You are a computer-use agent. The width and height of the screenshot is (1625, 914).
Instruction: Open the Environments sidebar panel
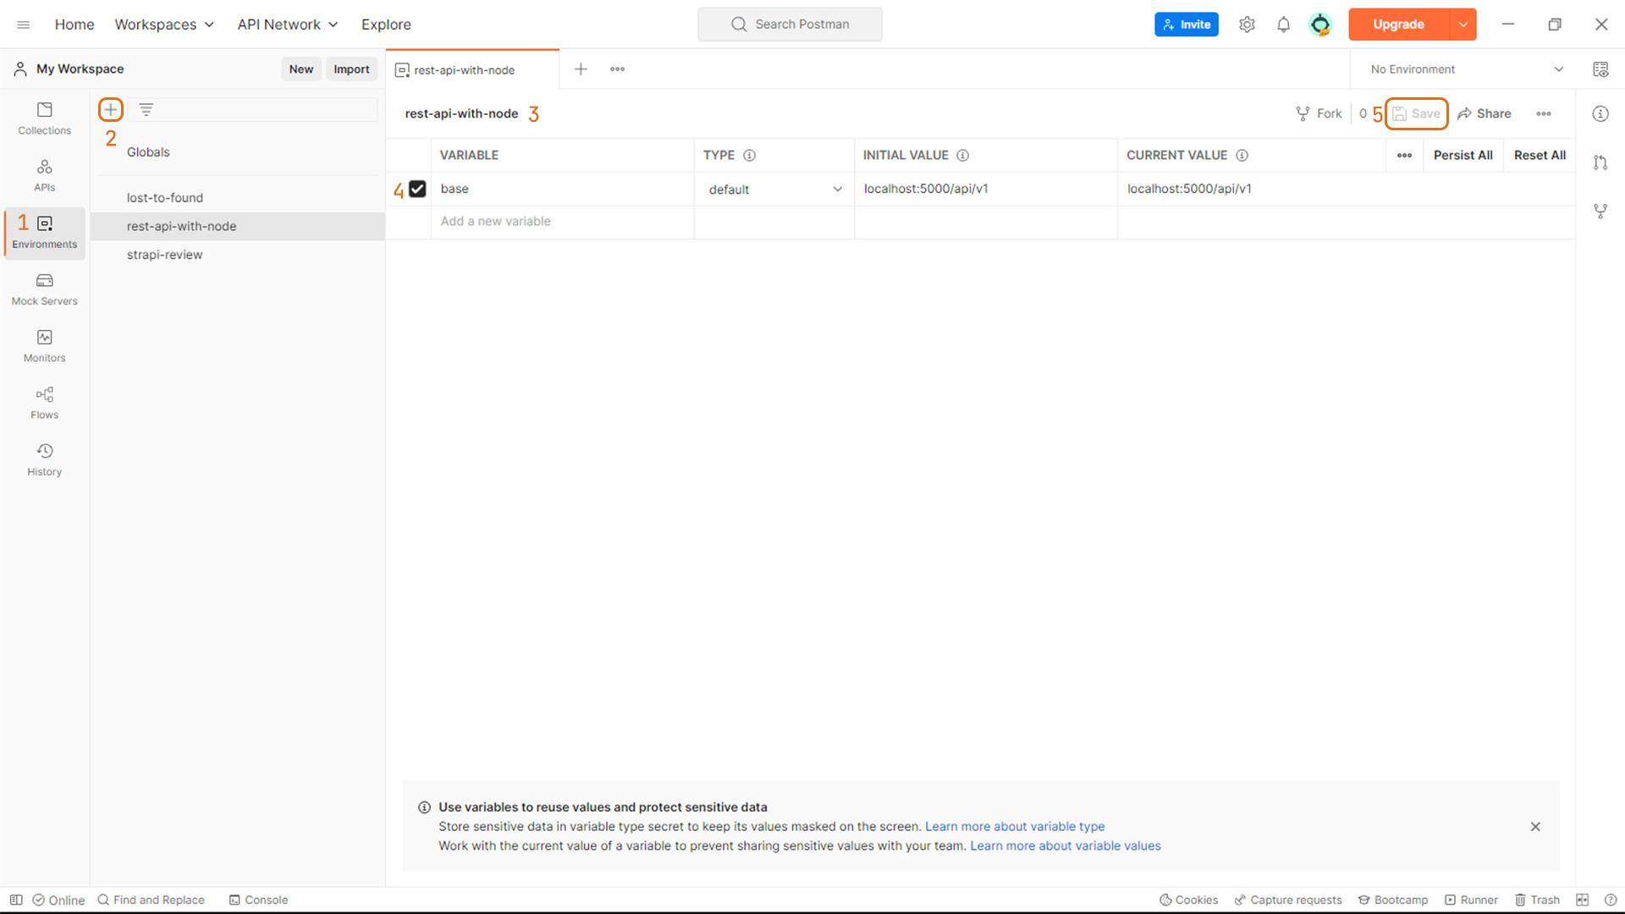44,233
